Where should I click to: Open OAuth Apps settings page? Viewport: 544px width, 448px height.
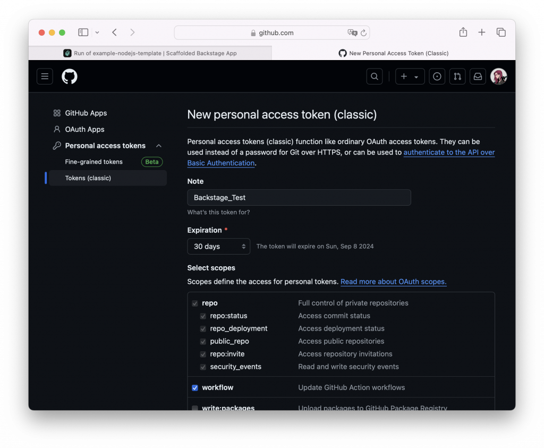click(84, 129)
